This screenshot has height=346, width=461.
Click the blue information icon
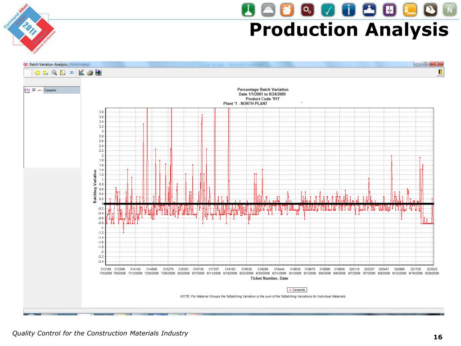click(x=348, y=9)
